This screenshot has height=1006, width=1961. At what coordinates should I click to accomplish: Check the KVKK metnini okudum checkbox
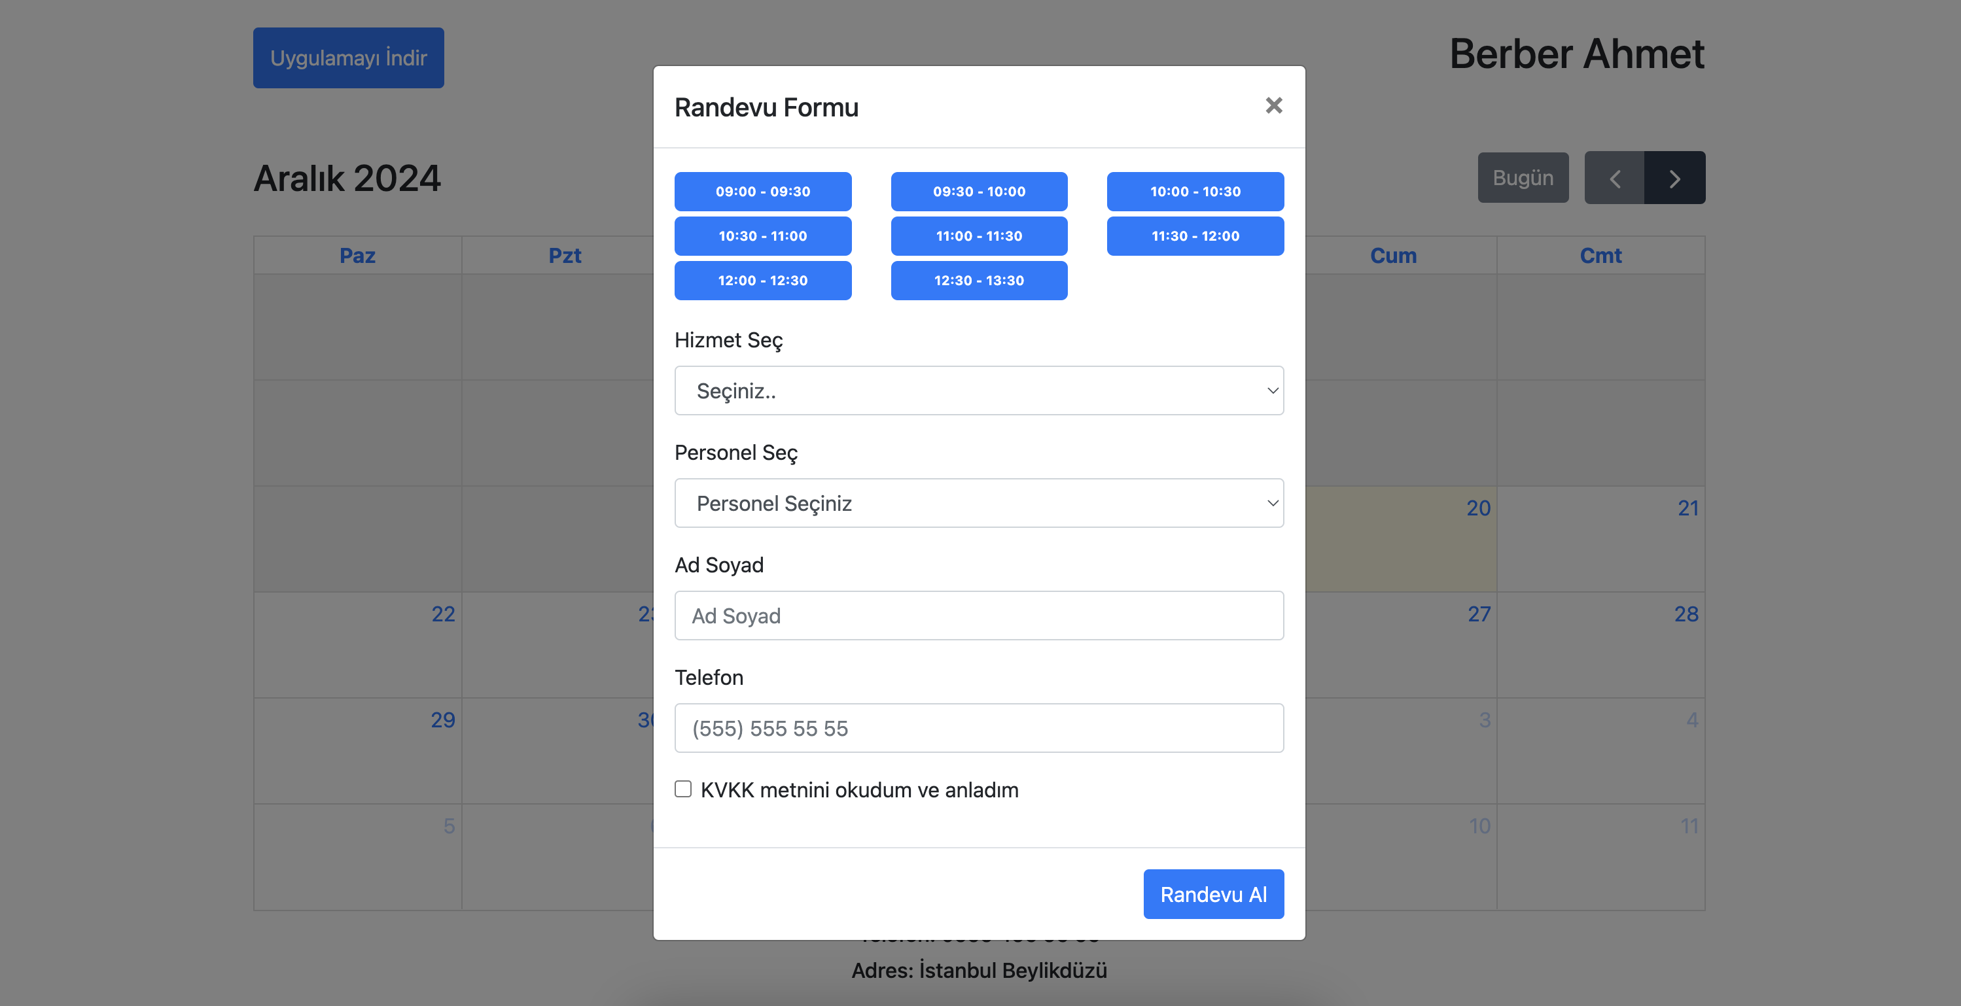click(x=683, y=789)
